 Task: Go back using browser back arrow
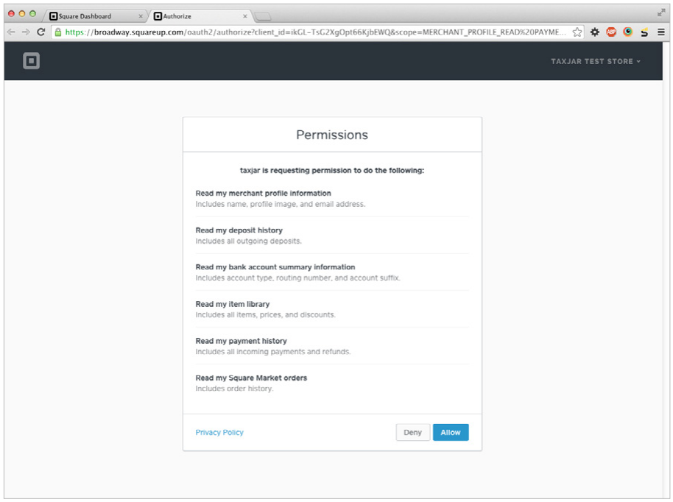(x=11, y=32)
